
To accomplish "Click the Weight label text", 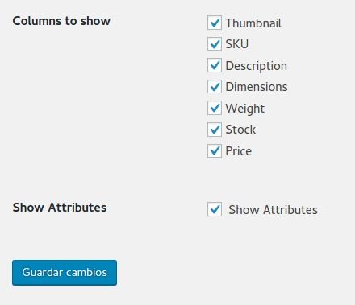I will coord(245,109).
